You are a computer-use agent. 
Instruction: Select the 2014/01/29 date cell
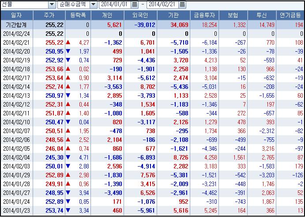pos(16,175)
